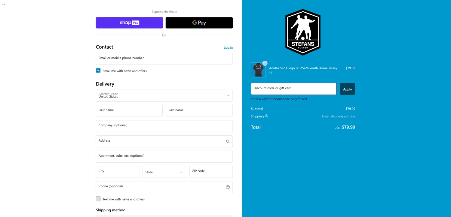The height and width of the screenshot is (217, 451).
Task: Focus the Apartment, suite, etc. field
Action: [164, 157]
